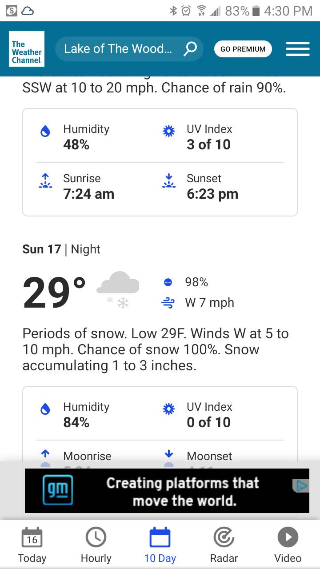Screen dimensions: 320x569
Task: Tap the sunset icon
Action: tap(168, 181)
